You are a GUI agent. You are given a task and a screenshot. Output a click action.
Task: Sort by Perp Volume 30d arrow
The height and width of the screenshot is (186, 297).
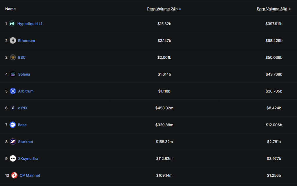click(x=290, y=9)
